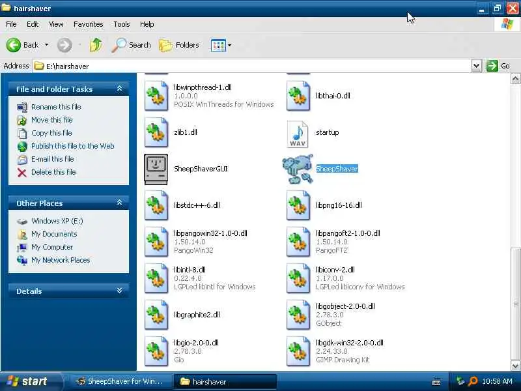Expand the Address bar dropdown
The width and height of the screenshot is (521, 391).
point(476,66)
